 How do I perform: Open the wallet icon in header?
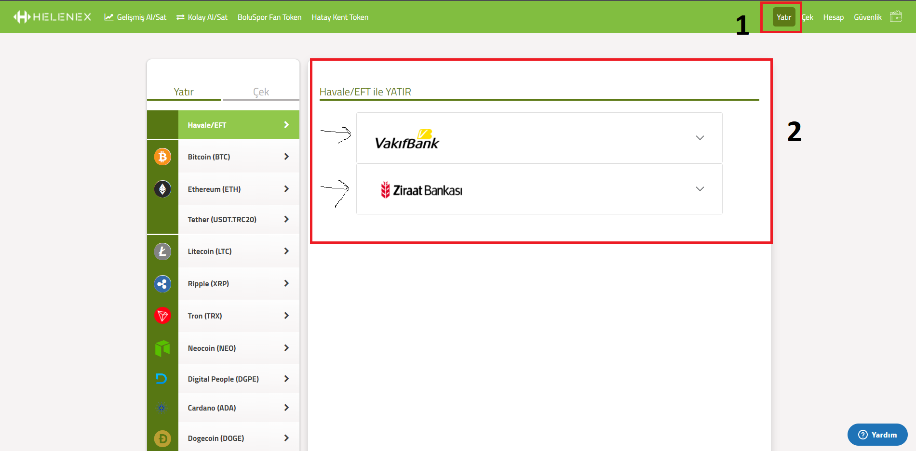896,17
